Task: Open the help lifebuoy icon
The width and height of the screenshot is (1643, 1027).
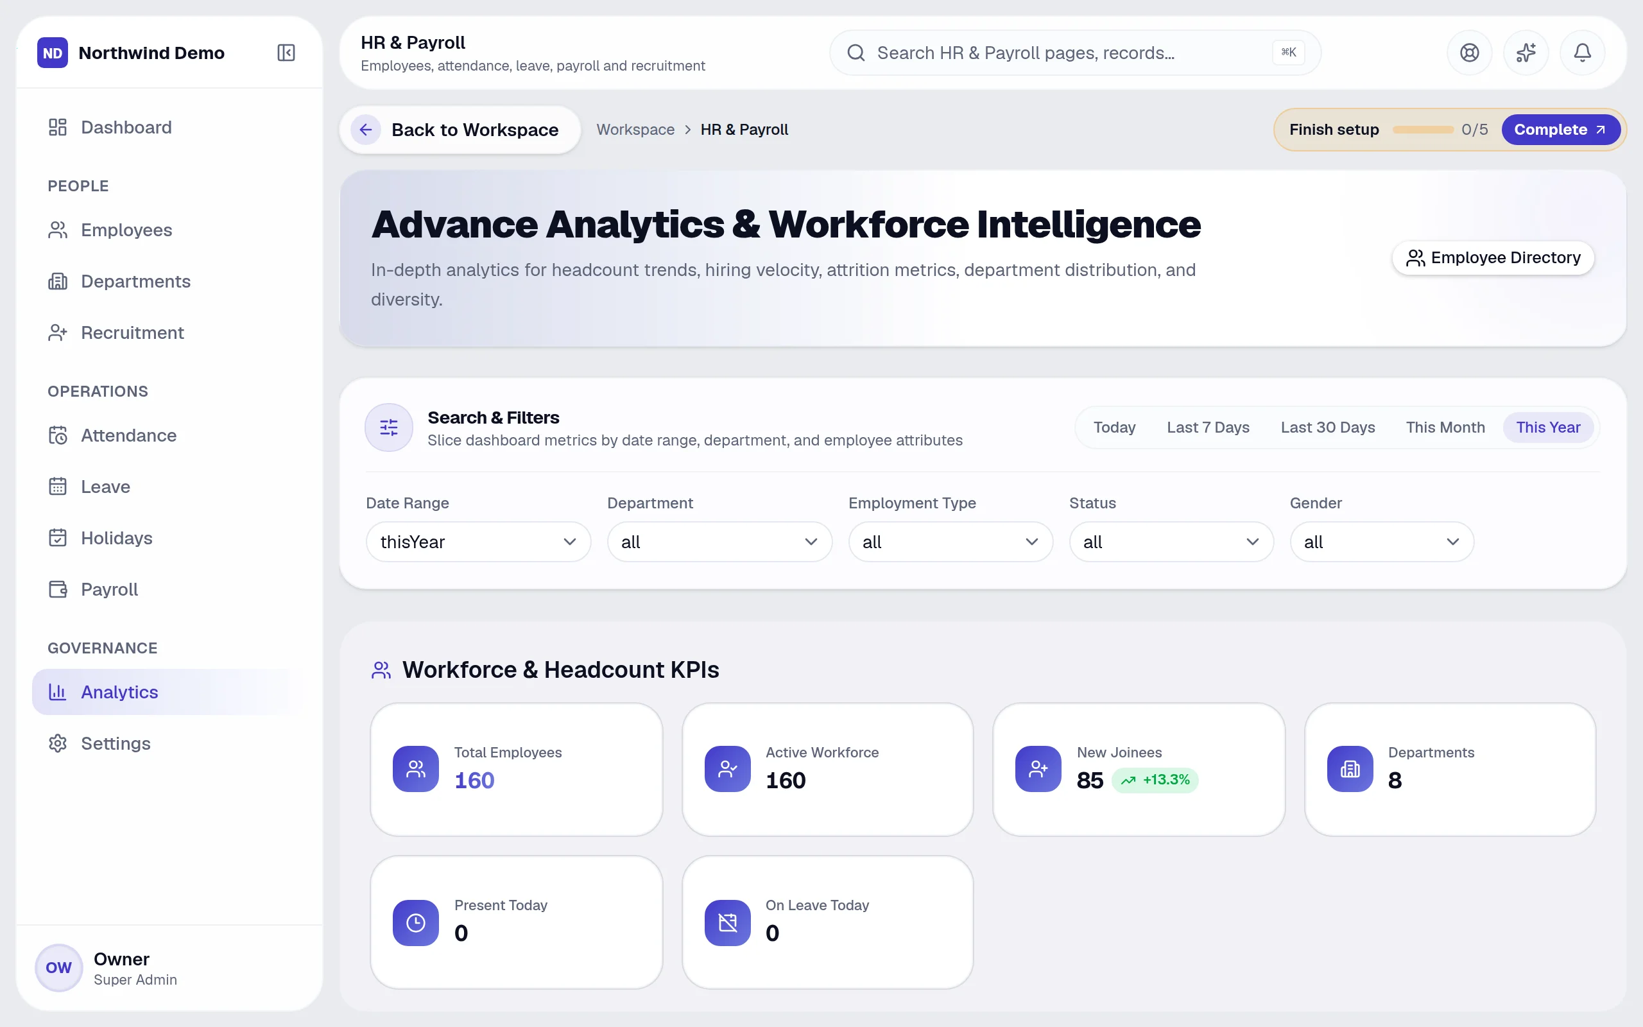Action: tap(1469, 52)
